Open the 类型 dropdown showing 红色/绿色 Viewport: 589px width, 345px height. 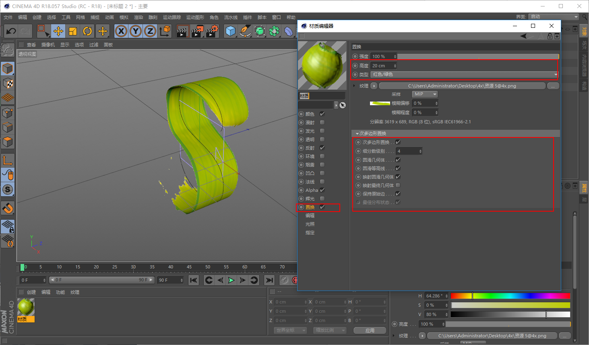click(465, 75)
